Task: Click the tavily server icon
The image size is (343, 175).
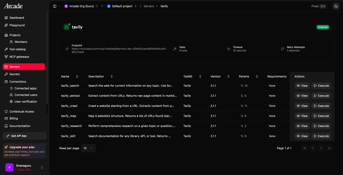Action: pos(67,27)
